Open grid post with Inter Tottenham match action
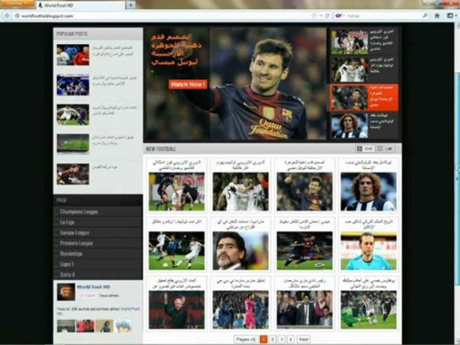This screenshot has width=460, height=345. (x=177, y=251)
